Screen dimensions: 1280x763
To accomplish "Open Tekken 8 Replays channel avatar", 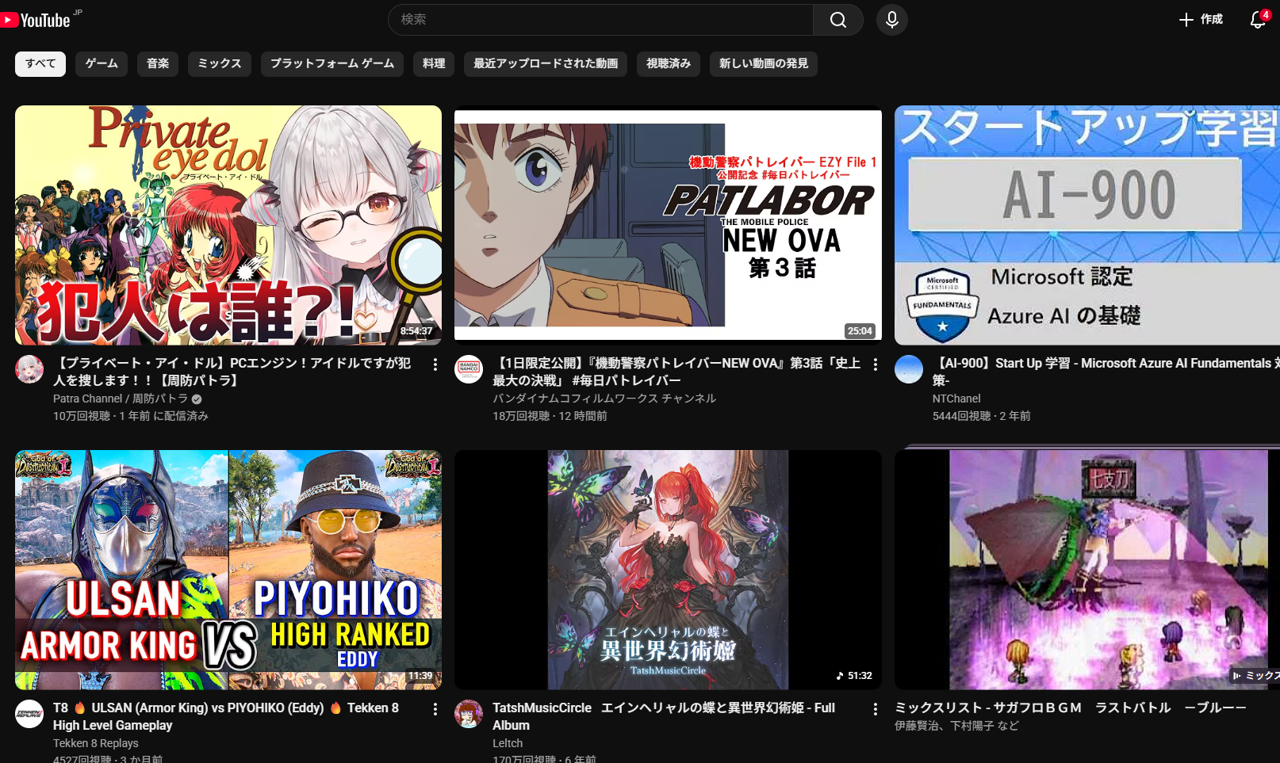I will point(30,714).
